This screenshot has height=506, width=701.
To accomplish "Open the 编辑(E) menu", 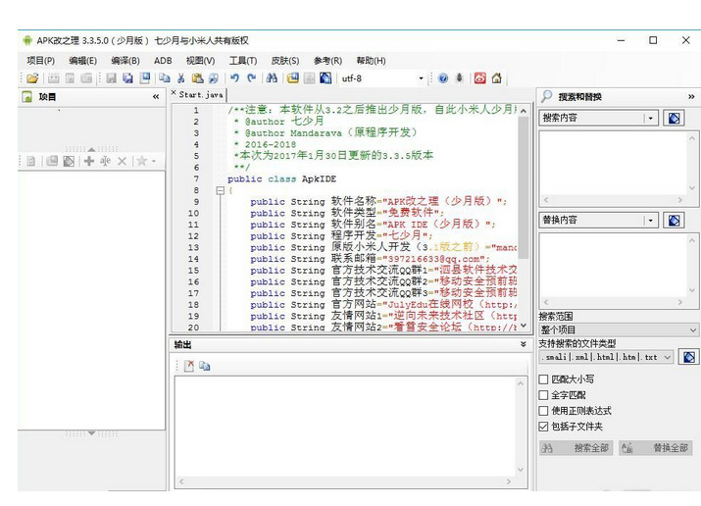I will click(82, 61).
